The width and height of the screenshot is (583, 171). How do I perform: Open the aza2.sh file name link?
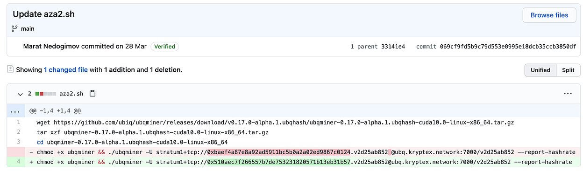[71, 94]
